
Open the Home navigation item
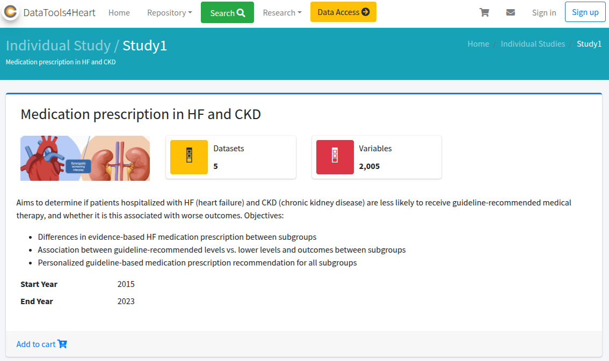click(119, 12)
